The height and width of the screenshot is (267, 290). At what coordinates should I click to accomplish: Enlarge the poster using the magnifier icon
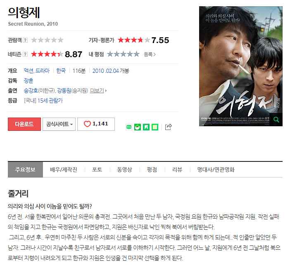tap(276, 120)
